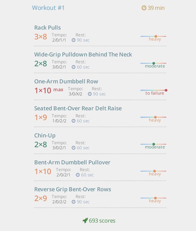Click the rocket icon next to 693 scores
The width and height of the screenshot is (196, 231).
click(85, 220)
